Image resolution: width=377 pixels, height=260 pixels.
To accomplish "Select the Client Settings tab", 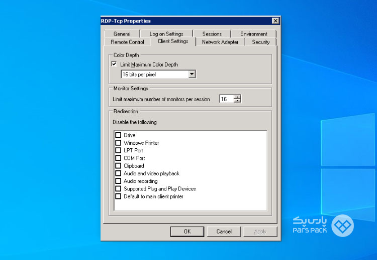I will [173, 41].
